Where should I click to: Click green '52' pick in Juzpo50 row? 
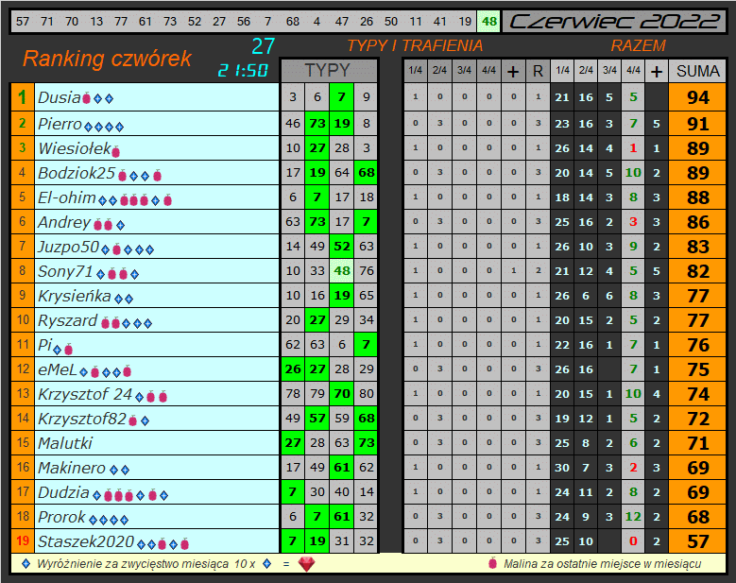tap(342, 247)
